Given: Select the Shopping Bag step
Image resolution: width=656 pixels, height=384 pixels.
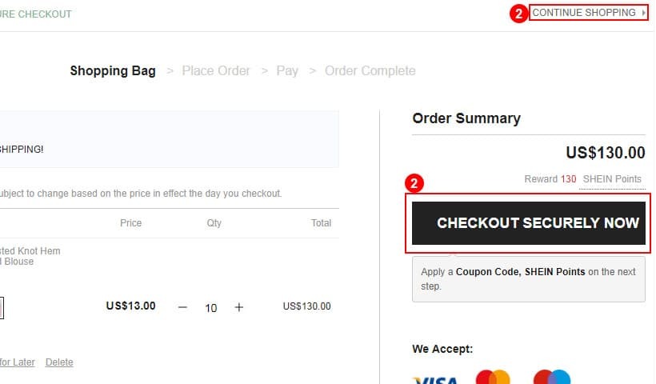Looking at the screenshot, I should coord(113,70).
